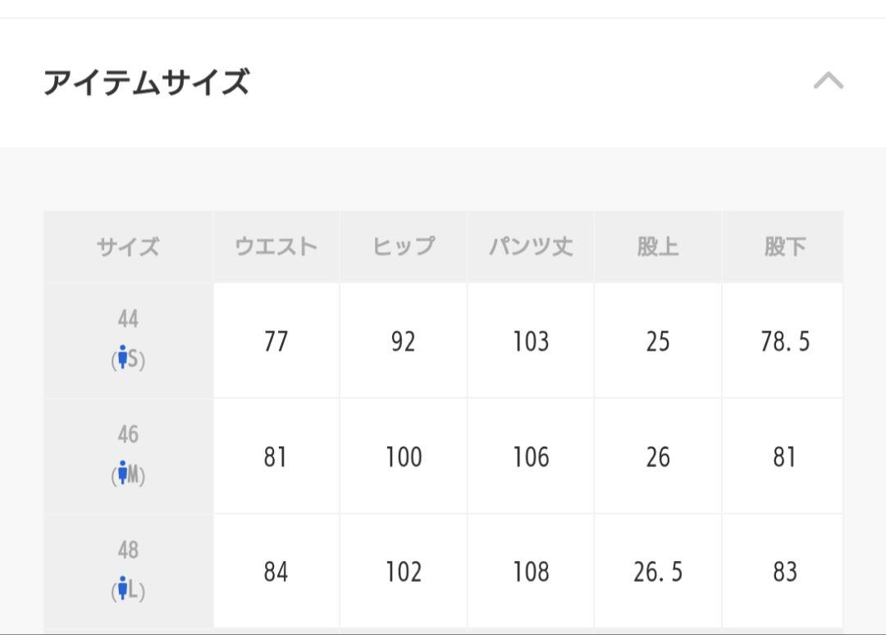The image size is (886, 635).
Task: Collapse the アイテムサイズ section with chevron
Action: coord(829,80)
